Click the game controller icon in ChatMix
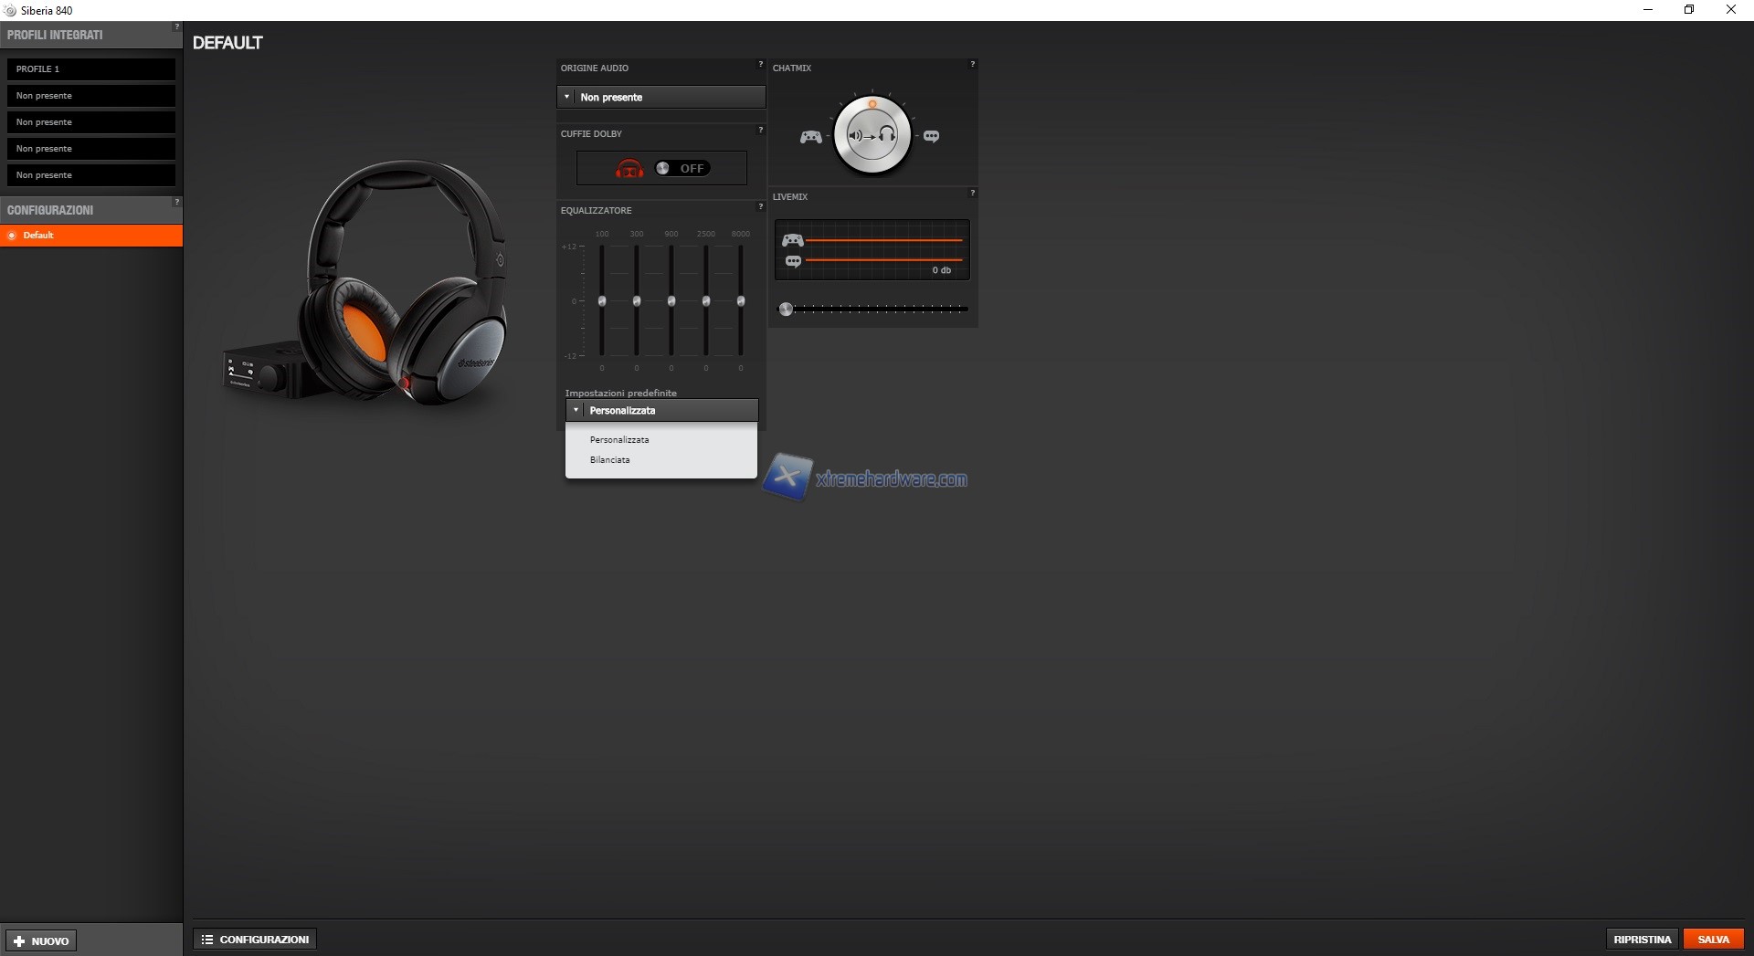 pyautogui.click(x=810, y=137)
